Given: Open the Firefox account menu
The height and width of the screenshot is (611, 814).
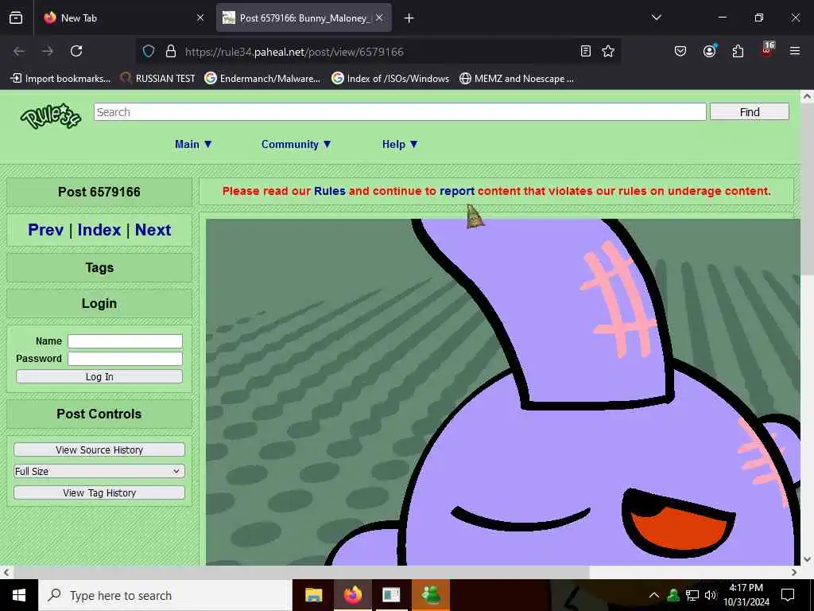Looking at the screenshot, I should (x=709, y=51).
